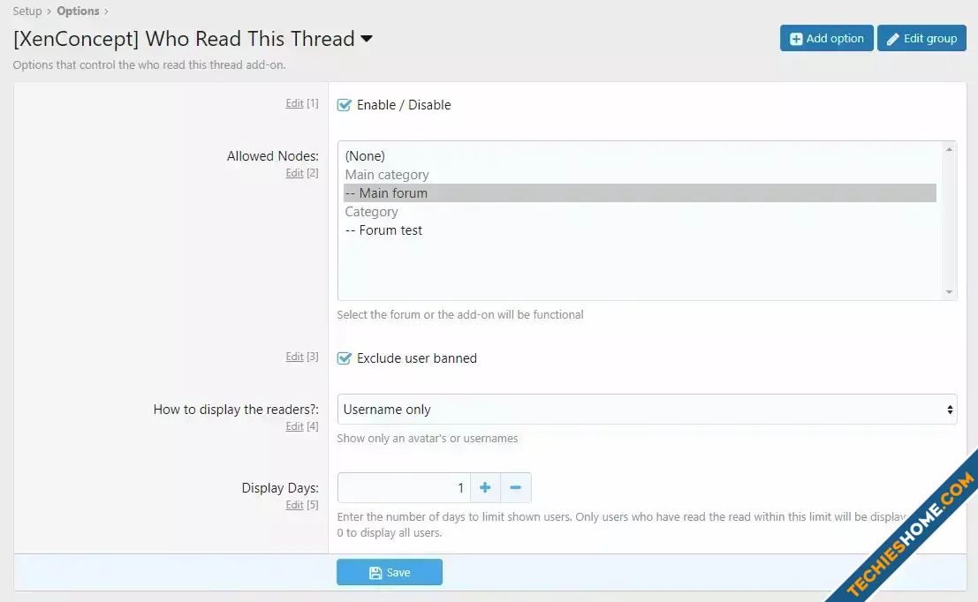Click the Edit [3] link

294,357
